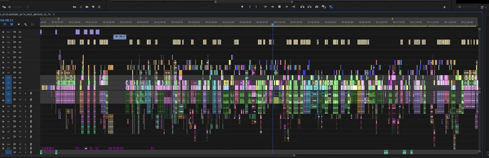Step back one frame

(272, 7)
